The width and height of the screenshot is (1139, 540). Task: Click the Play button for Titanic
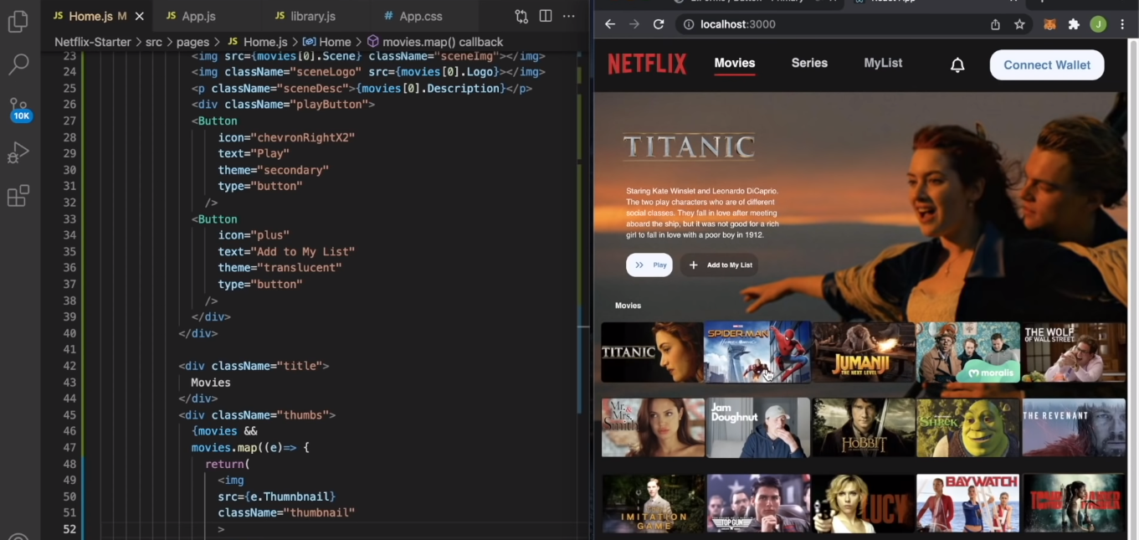649,265
